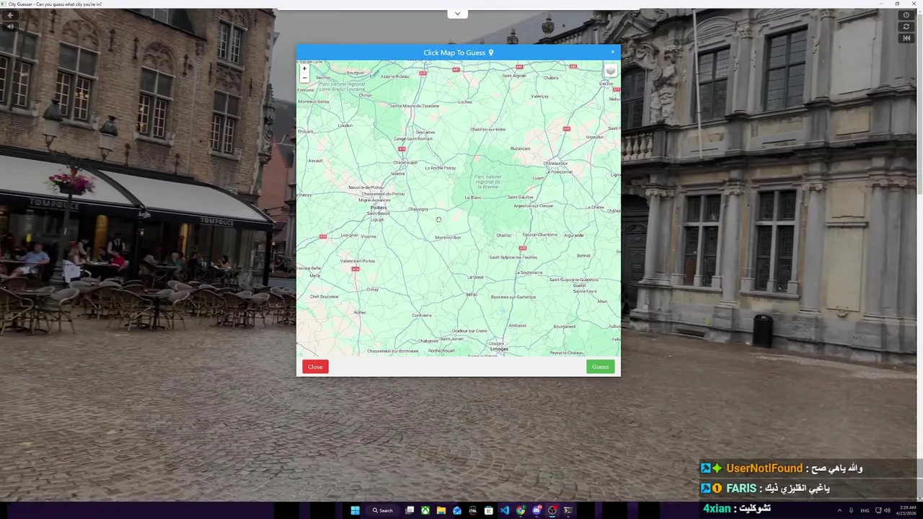Click Civray on the map
923x519 pixels.
(x=372, y=290)
